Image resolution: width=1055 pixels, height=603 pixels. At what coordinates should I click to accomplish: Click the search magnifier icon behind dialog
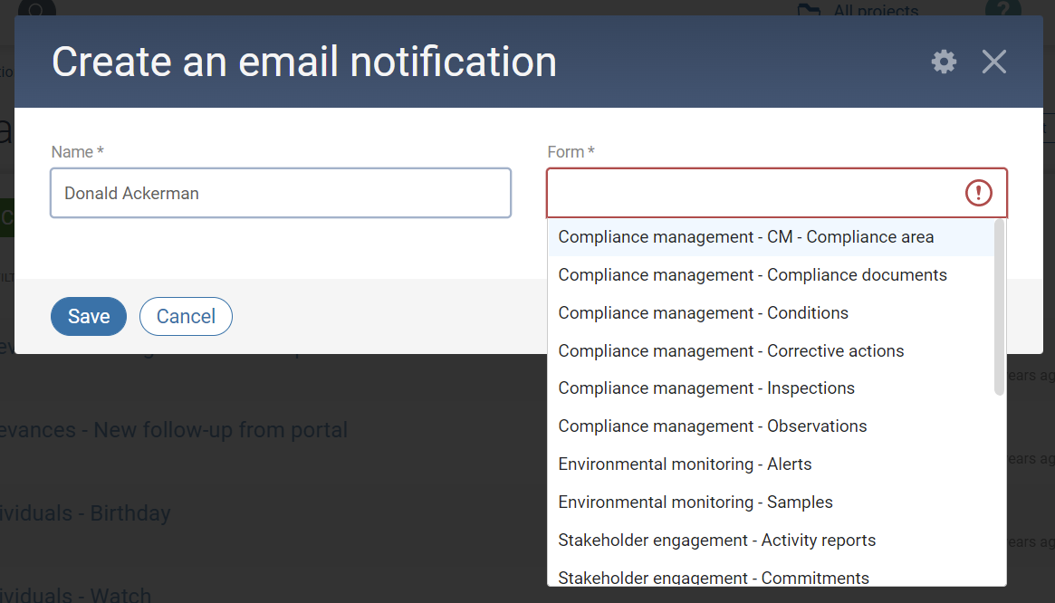[37, 8]
